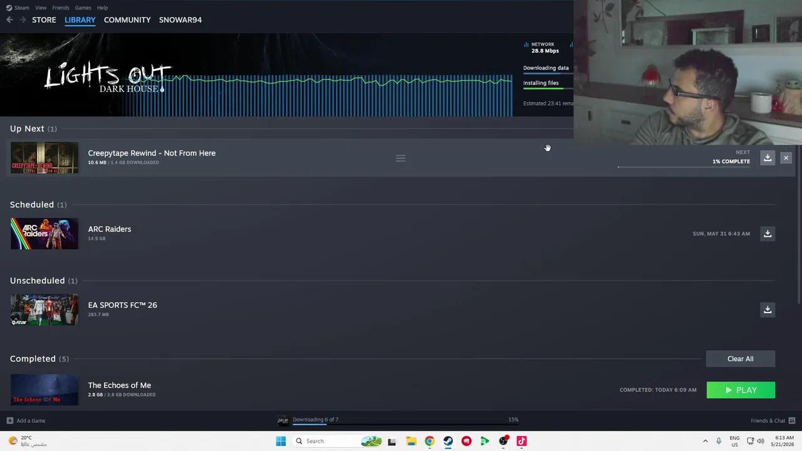This screenshot has width=802, height=451.
Task: Open the volume tray icon
Action: point(761,441)
